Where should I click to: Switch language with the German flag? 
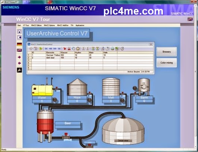(x=19, y=44)
